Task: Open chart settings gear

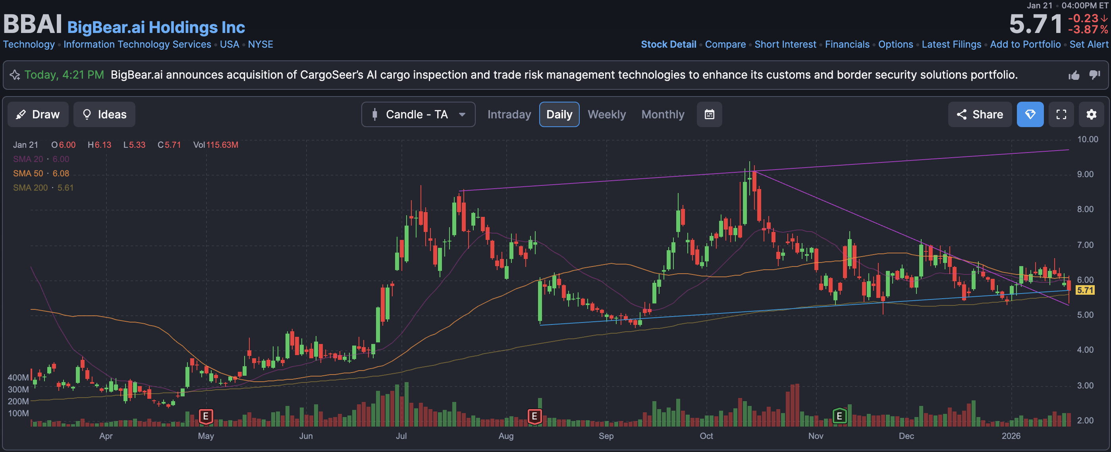Action: [1091, 114]
